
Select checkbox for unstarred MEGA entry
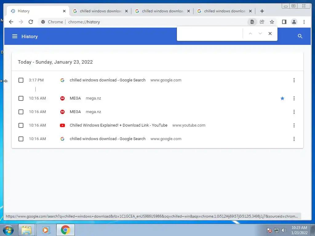(x=21, y=112)
